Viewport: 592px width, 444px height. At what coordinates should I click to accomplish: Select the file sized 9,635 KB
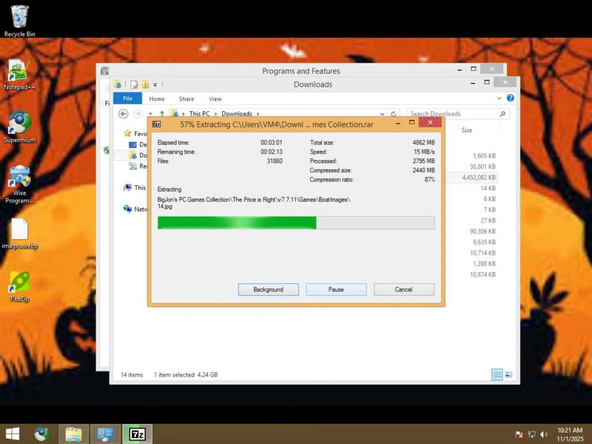tap(484, 242)
